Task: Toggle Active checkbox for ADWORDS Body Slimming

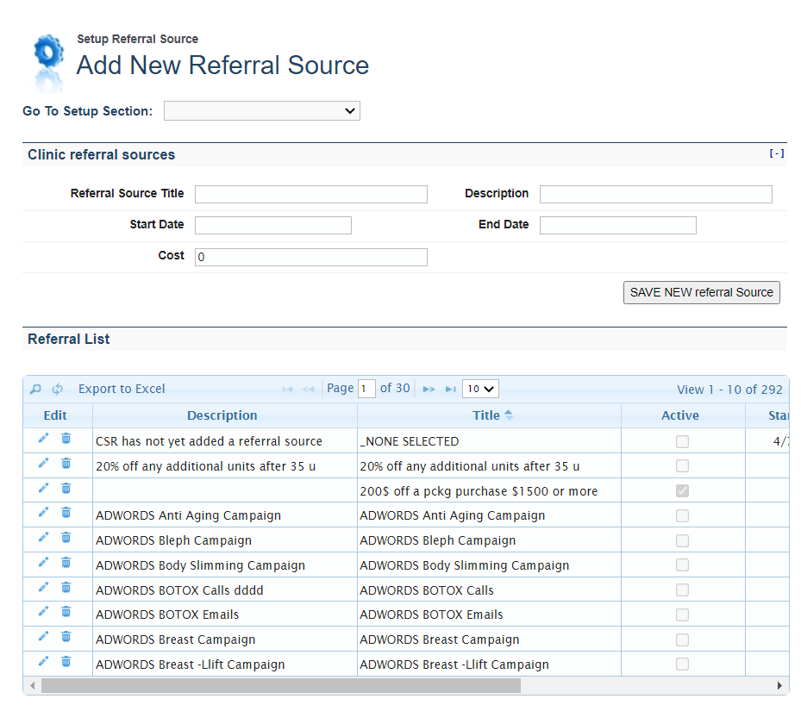Action: tap(682, 565)
